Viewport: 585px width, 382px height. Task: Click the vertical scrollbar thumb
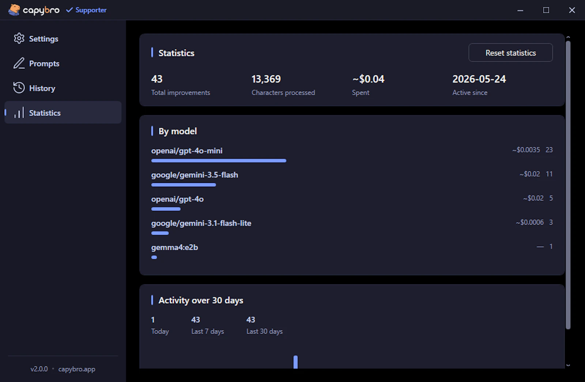pos(568,184)
